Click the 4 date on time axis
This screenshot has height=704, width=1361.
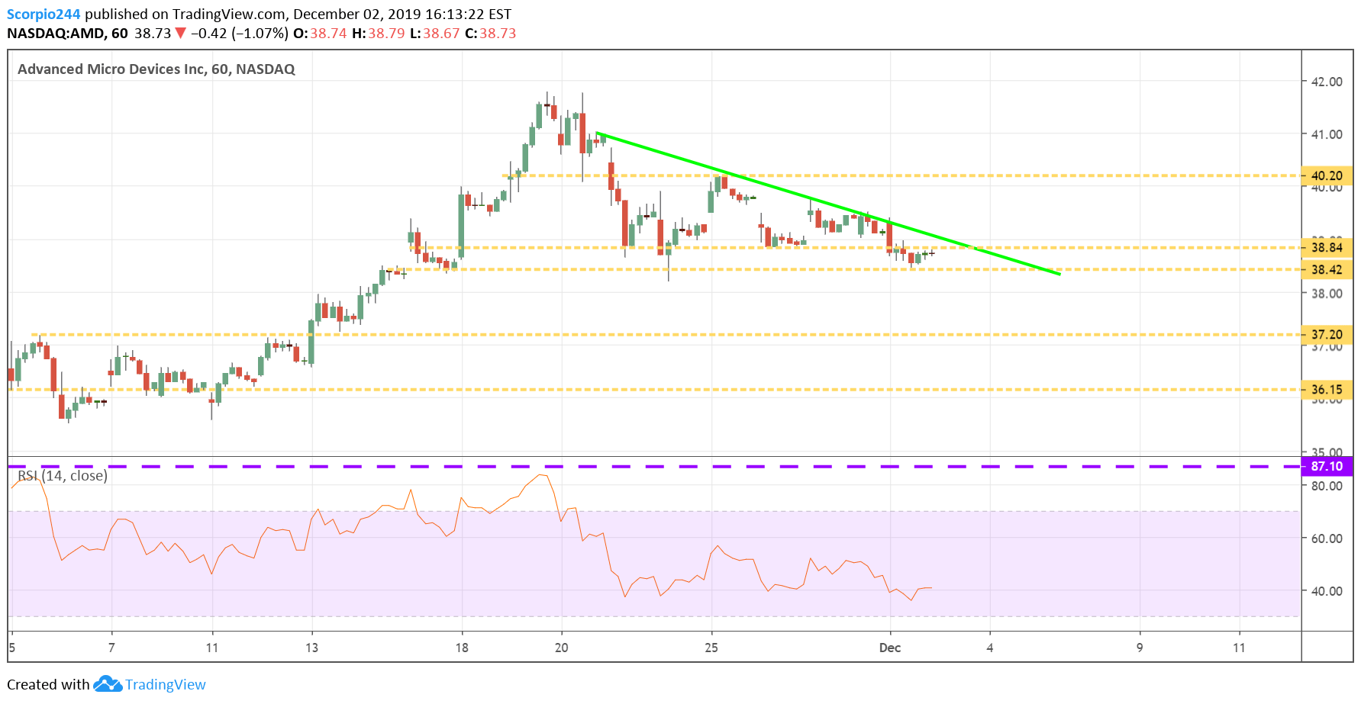click(990, 648)
